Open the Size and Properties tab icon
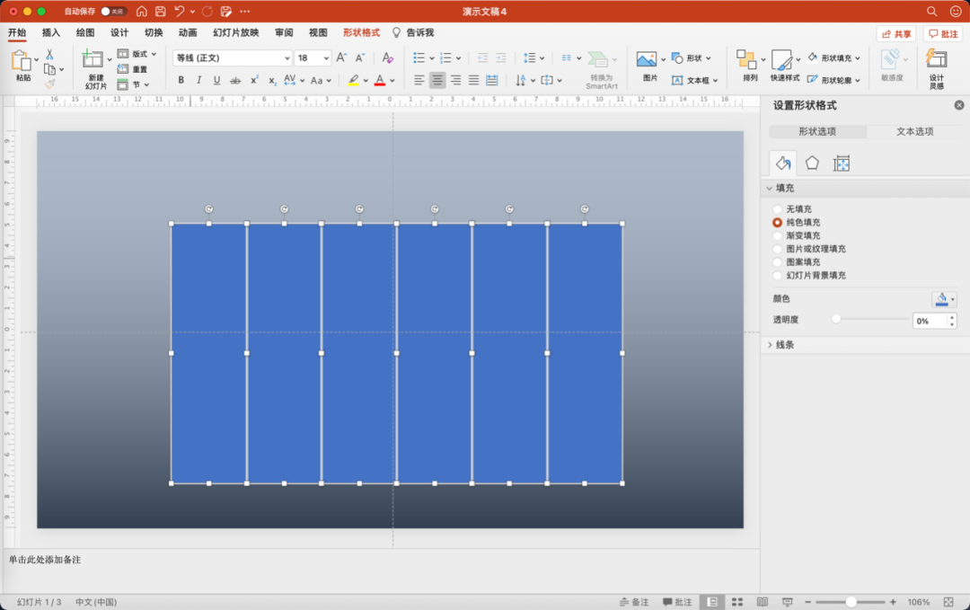Screen dimensions: 970x610 (842, 164)
